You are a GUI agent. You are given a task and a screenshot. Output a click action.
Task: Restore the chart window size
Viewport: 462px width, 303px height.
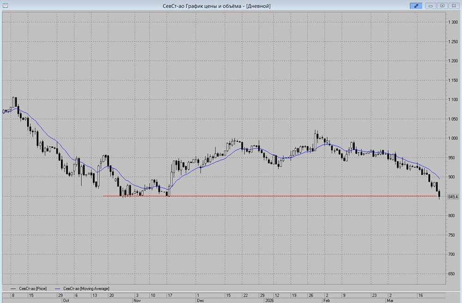pos(442,6)
